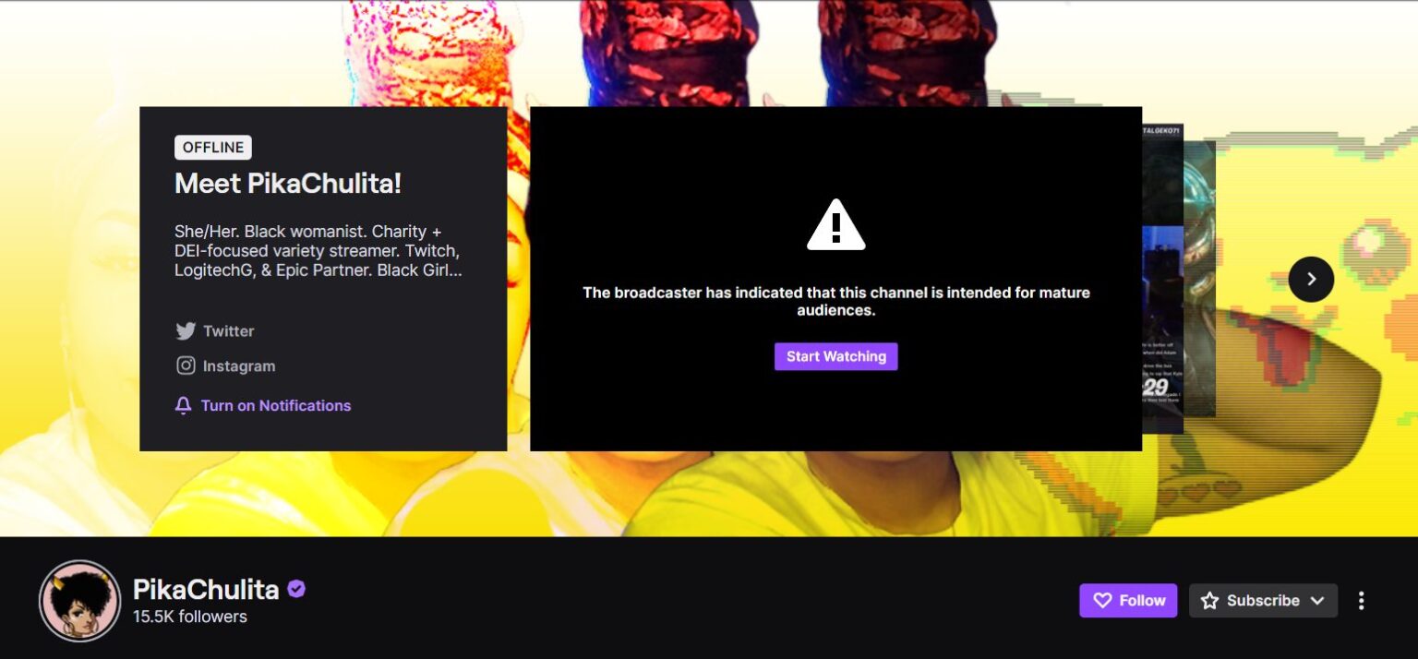1418x659 pixels.
Task: Click the Instagram camera icon
Action: coord(186,365)
